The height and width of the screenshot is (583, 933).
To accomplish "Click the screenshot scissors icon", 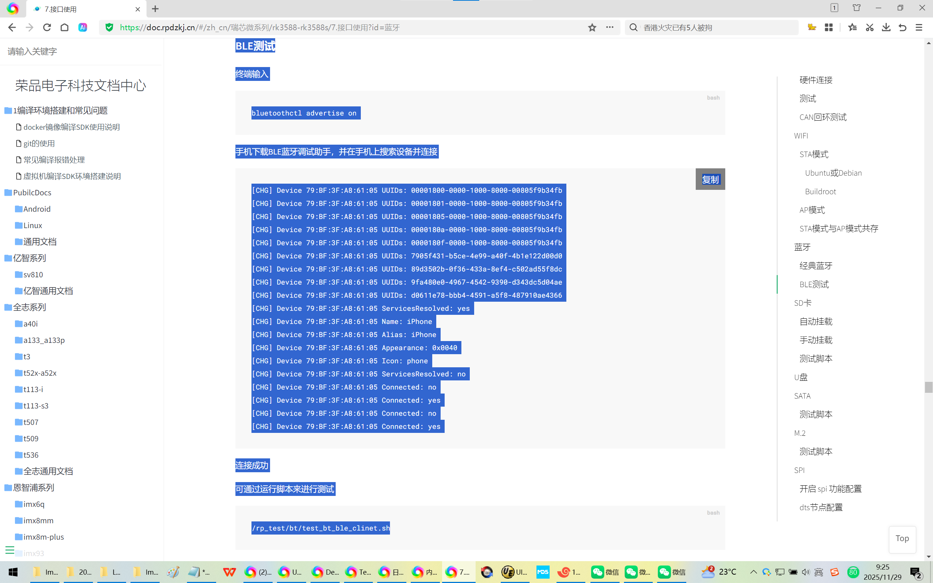I will click(869, 27).
